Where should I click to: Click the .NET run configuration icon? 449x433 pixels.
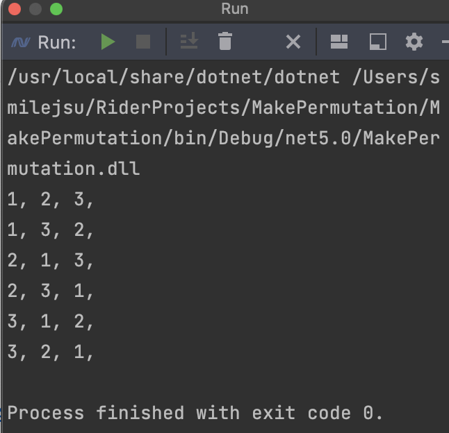tap(21, 42)
